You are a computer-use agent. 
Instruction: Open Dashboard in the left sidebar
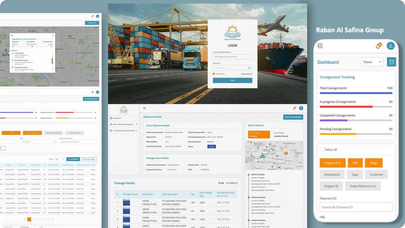(x=117, y=118)
